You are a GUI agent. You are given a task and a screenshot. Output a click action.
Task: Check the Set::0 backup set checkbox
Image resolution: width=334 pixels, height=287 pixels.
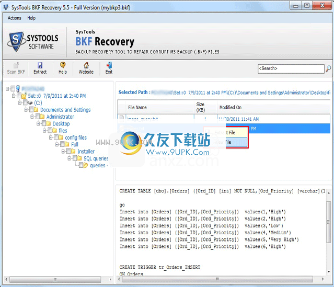pos(19,96)
